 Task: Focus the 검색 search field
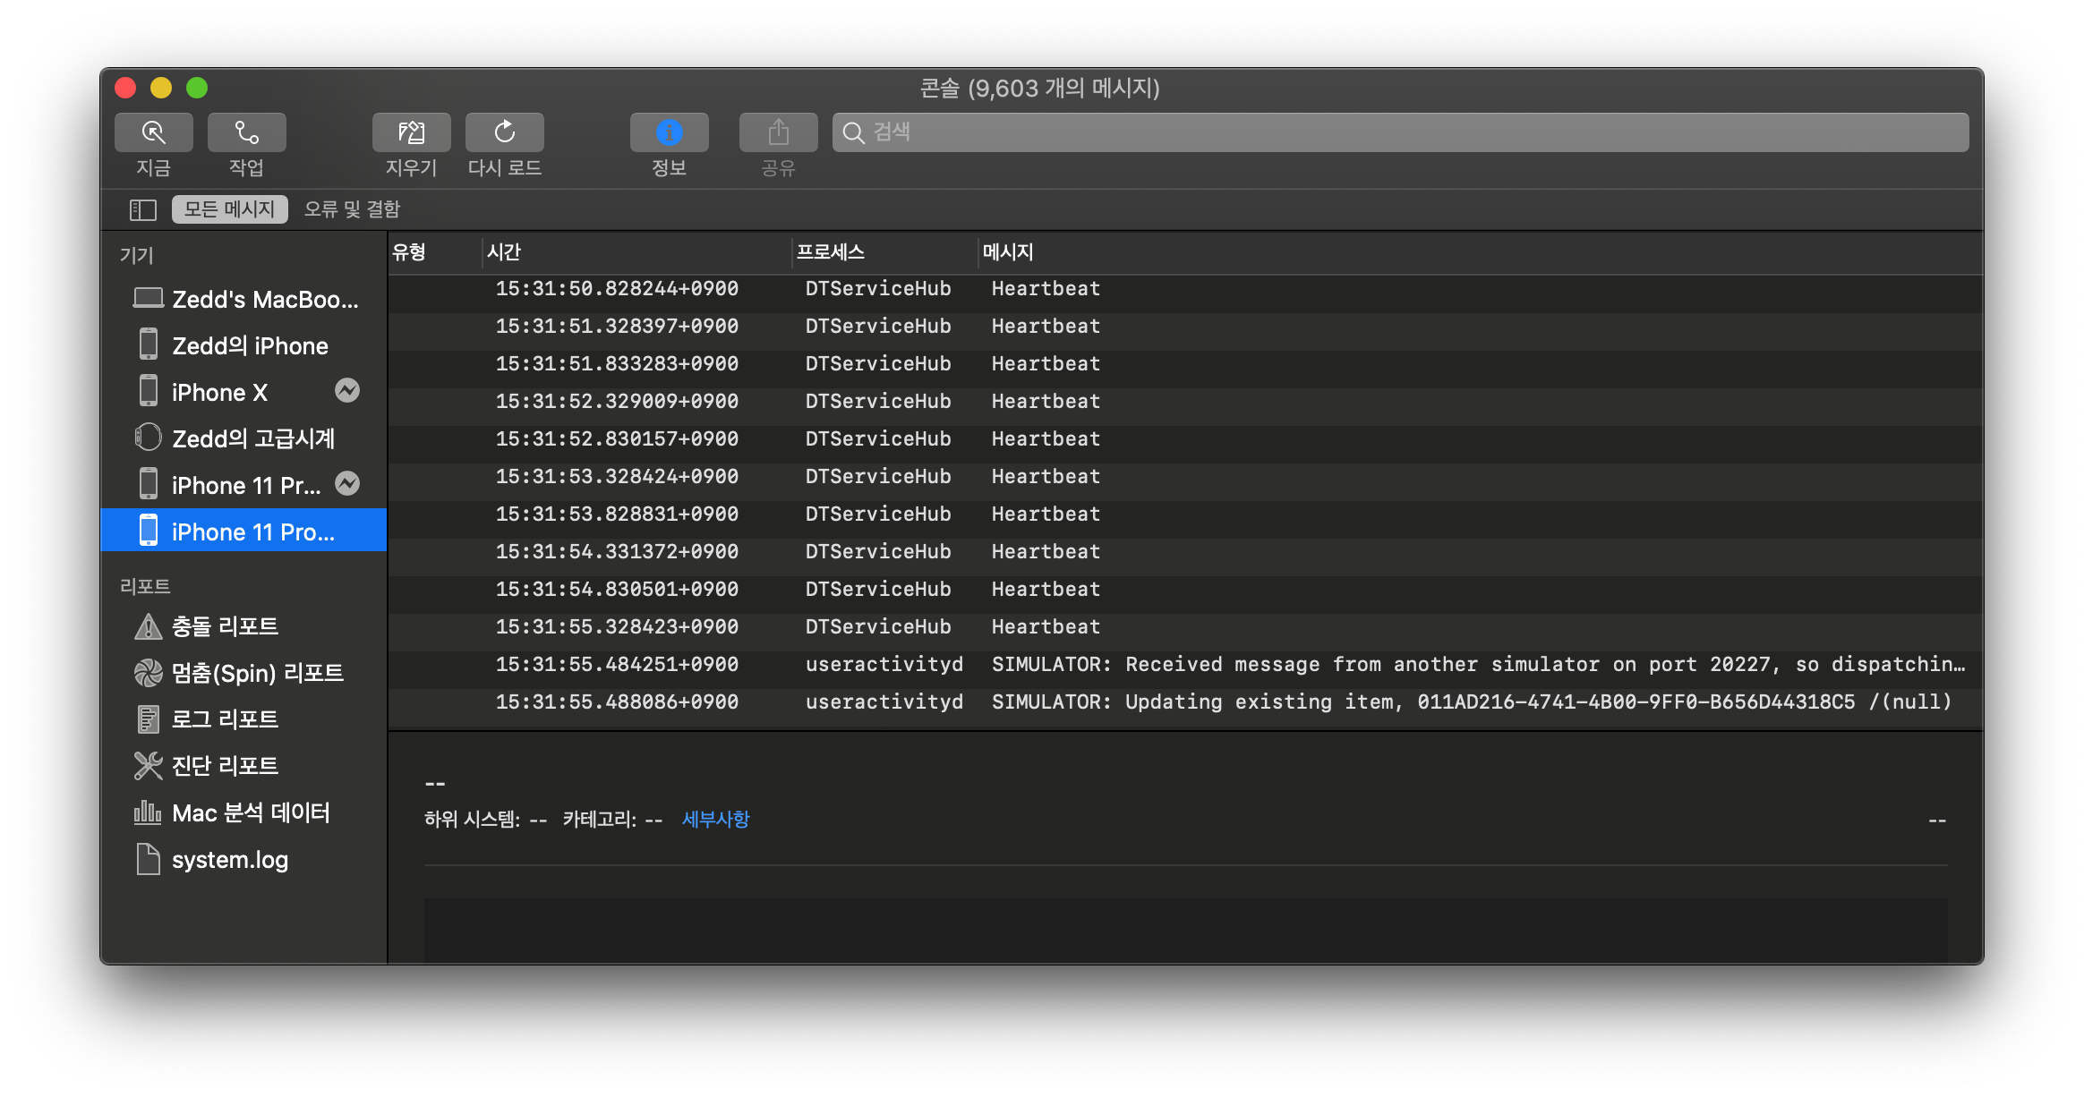pos(1400,132)
